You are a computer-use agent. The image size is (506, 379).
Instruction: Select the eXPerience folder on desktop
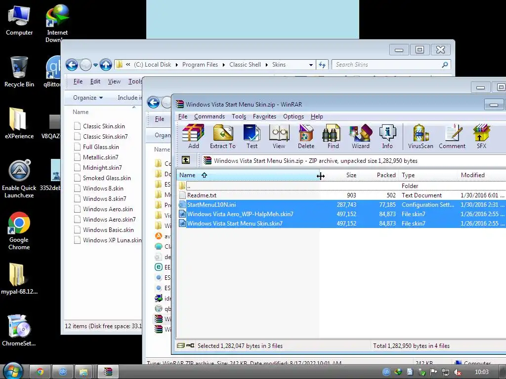tap(19, 123)
